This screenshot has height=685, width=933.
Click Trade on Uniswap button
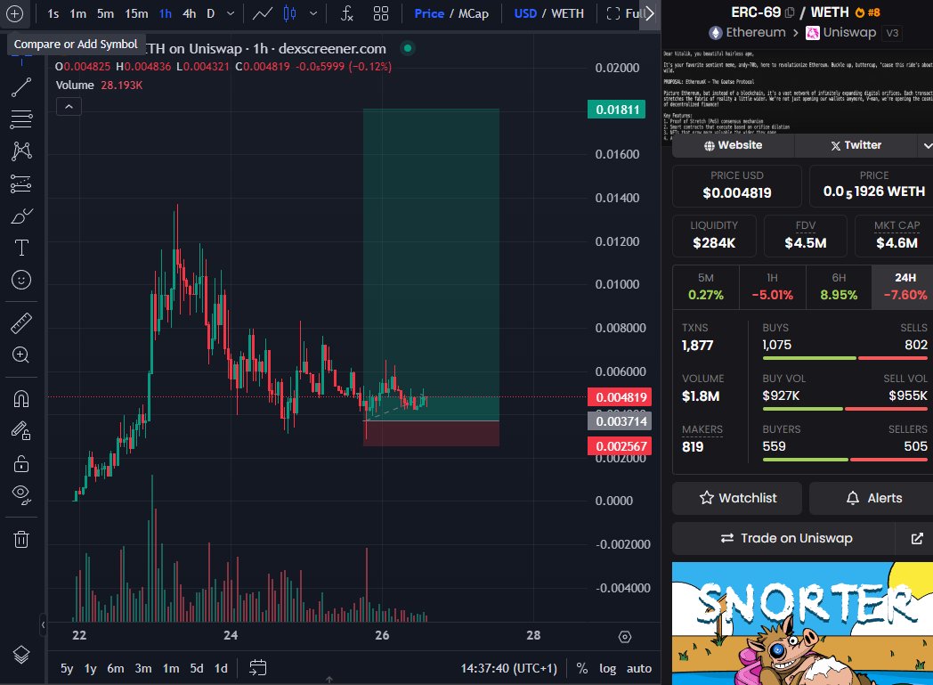pos(785,539)
